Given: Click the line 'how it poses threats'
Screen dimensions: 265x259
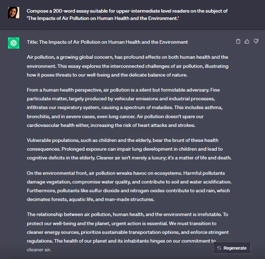Looking at the screenshot, I should pos(107,75).
